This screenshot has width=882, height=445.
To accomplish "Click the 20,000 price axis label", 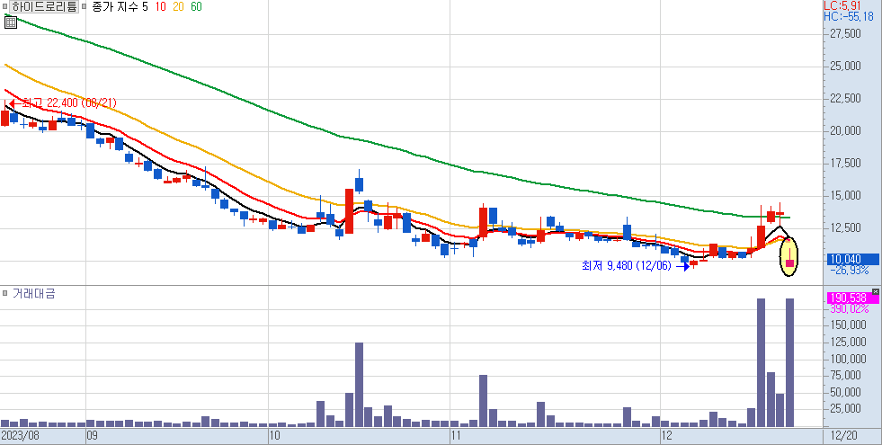I will tap(845, 131).
